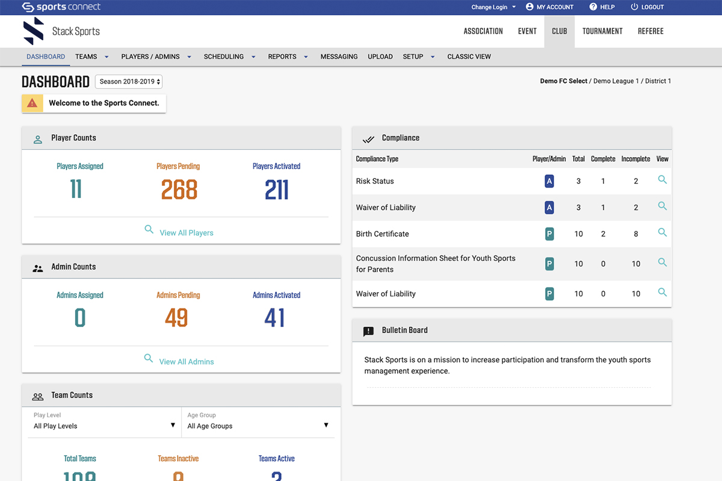Click the Risk Status row label
This screenshot has height=481, width=722.
[x=375, y=181]
